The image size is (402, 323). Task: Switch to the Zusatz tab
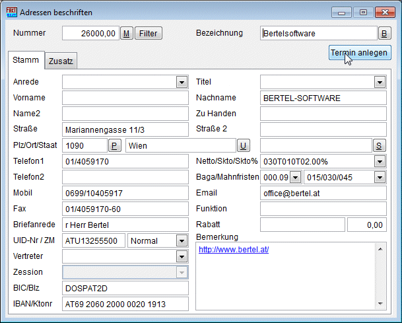coord(61,61)
